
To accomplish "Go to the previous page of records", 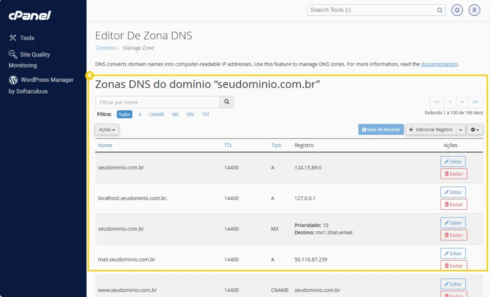I will 450,102.
